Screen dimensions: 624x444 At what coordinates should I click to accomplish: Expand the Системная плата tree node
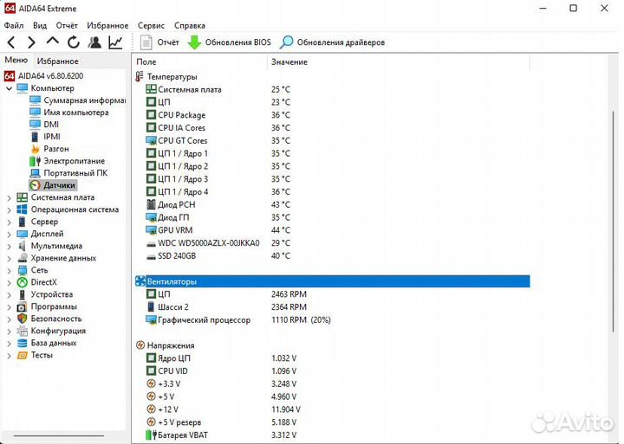pos(10,197)
